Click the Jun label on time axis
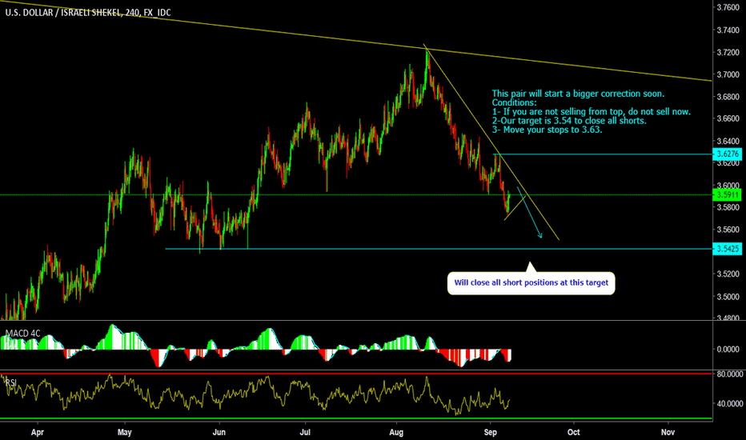Viewport: 746px width, 440px height. coord(219,432)
